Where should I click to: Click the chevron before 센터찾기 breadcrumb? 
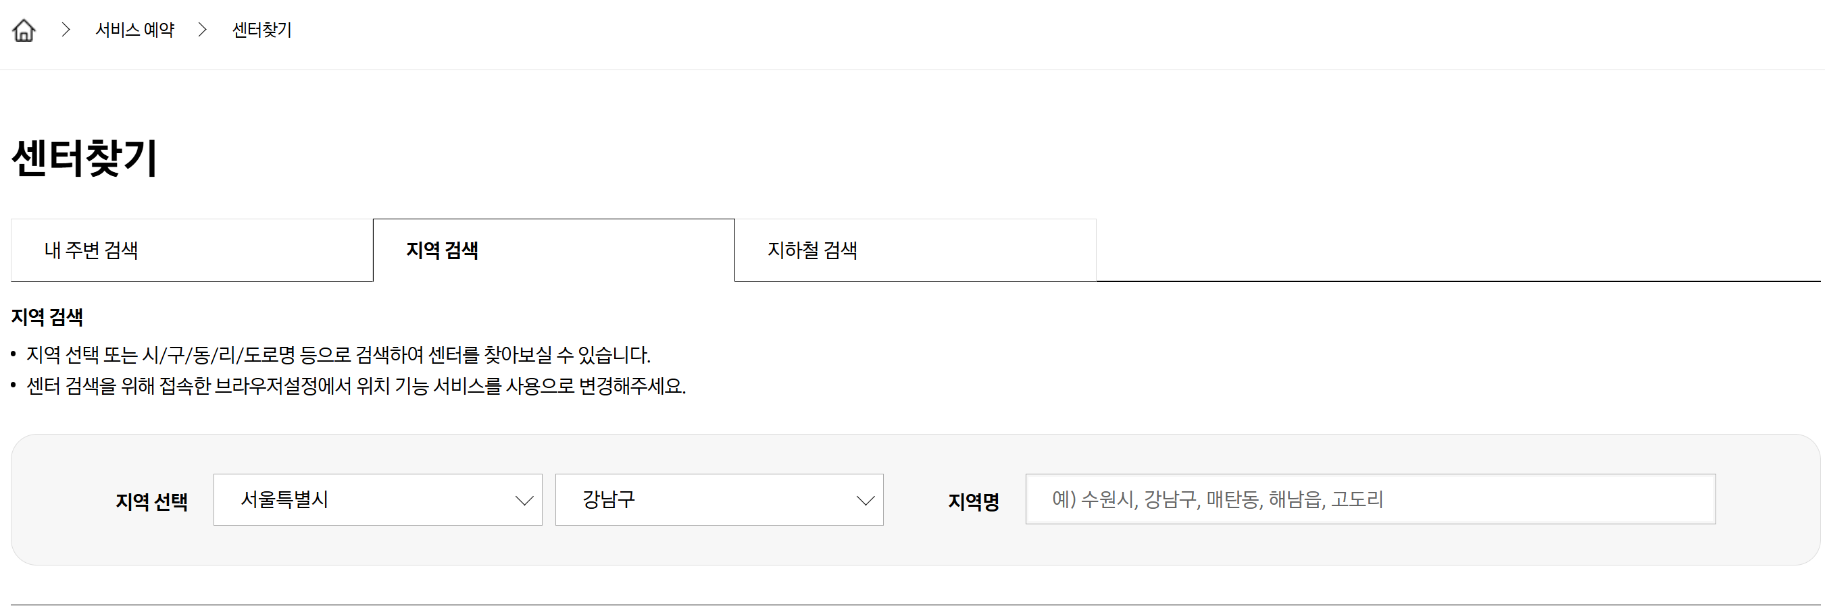click(203, 30)
